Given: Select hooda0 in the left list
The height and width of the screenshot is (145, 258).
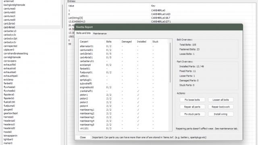Looking at the screenshot, I should point(8,132).
